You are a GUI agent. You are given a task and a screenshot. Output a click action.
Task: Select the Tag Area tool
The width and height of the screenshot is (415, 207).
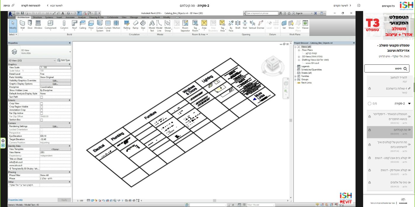click(x=222, y=26)
